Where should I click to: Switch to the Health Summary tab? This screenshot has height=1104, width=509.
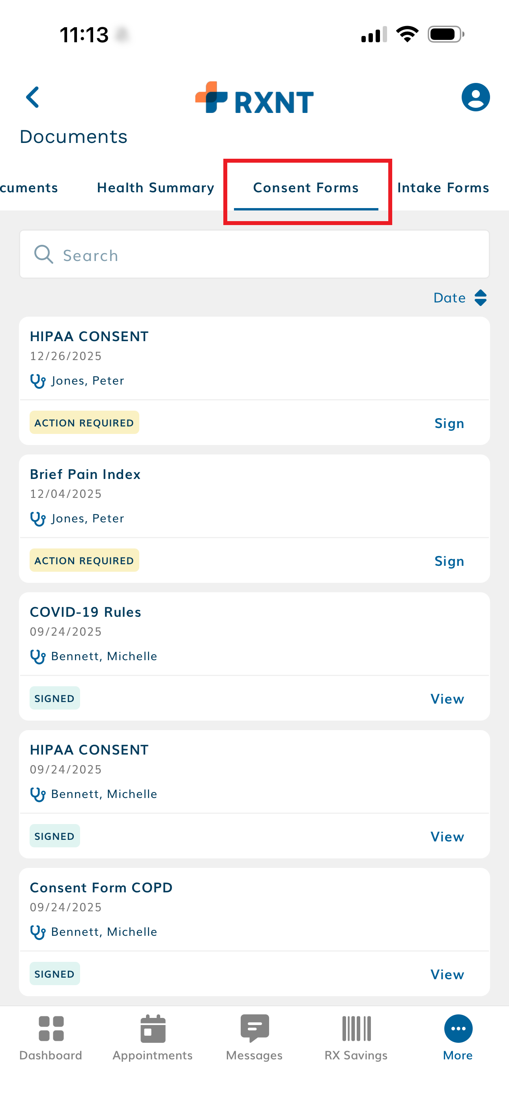tap(155, 188)
